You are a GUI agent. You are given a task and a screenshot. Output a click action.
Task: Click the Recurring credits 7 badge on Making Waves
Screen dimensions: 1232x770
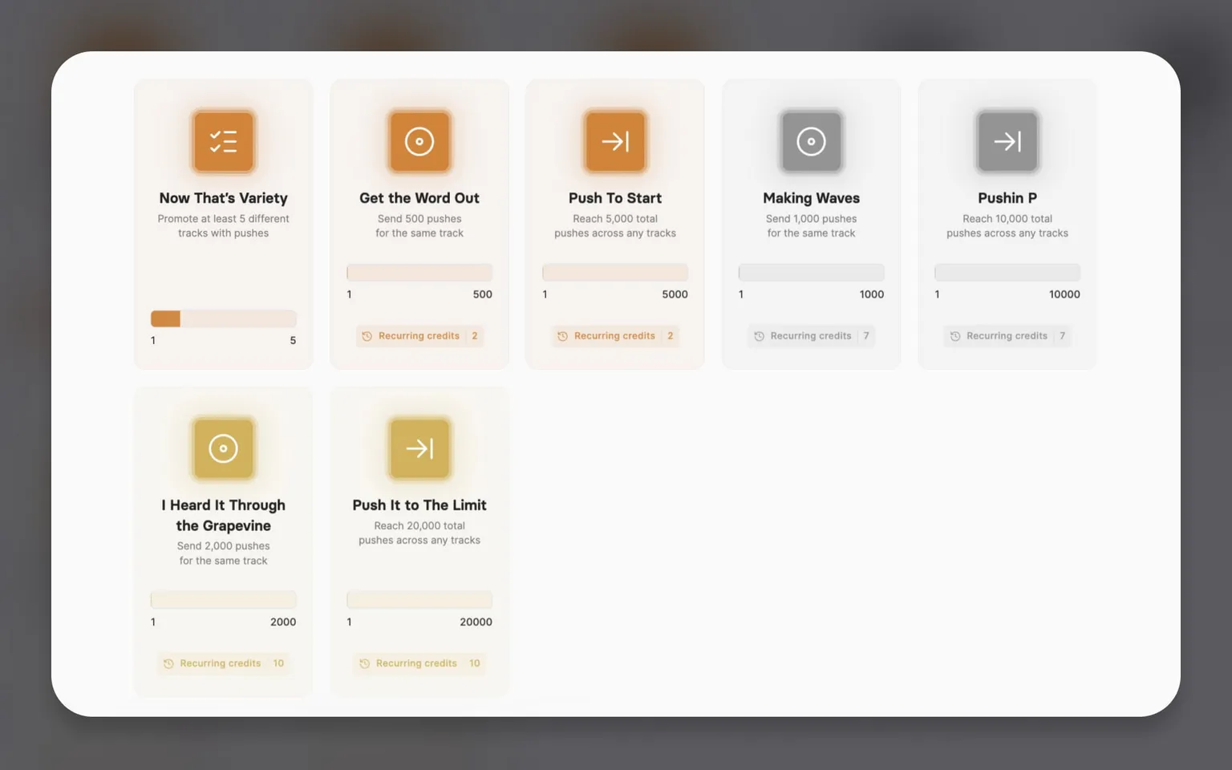pyautogui.click(x=811, y=336)
